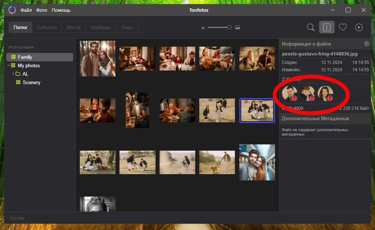The image size is (375, 230).
Task: Open the Помощь menu
Action: tap(61, 10)
